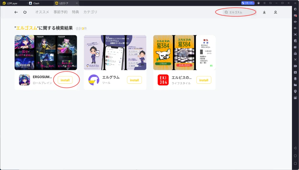Open the オススメ section
This screenshot has height=170, width=299.
coord(42,12)
